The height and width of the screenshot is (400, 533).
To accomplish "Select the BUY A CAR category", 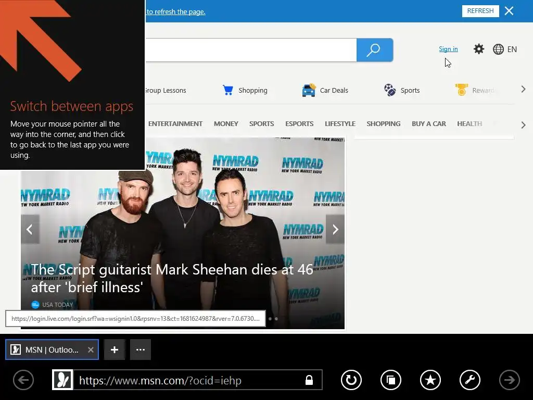I will click(x=429, y=124).
